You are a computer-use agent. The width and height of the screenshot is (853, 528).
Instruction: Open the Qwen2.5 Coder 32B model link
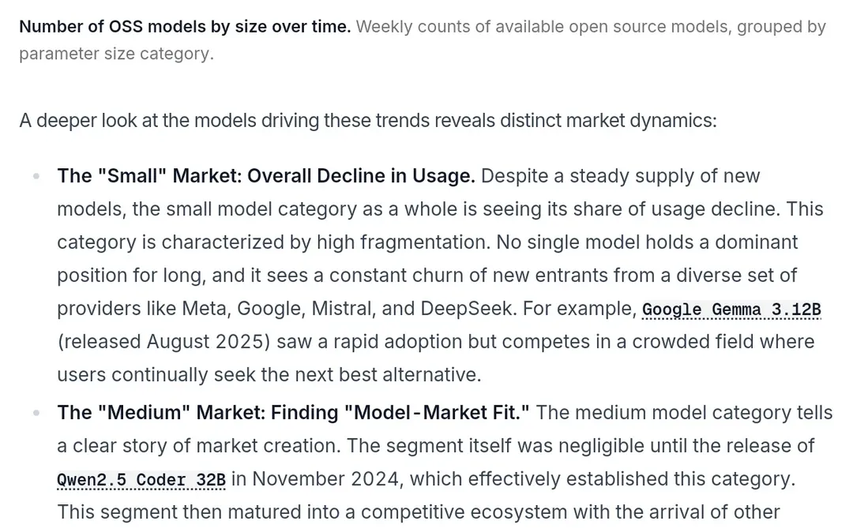point(141,480)
